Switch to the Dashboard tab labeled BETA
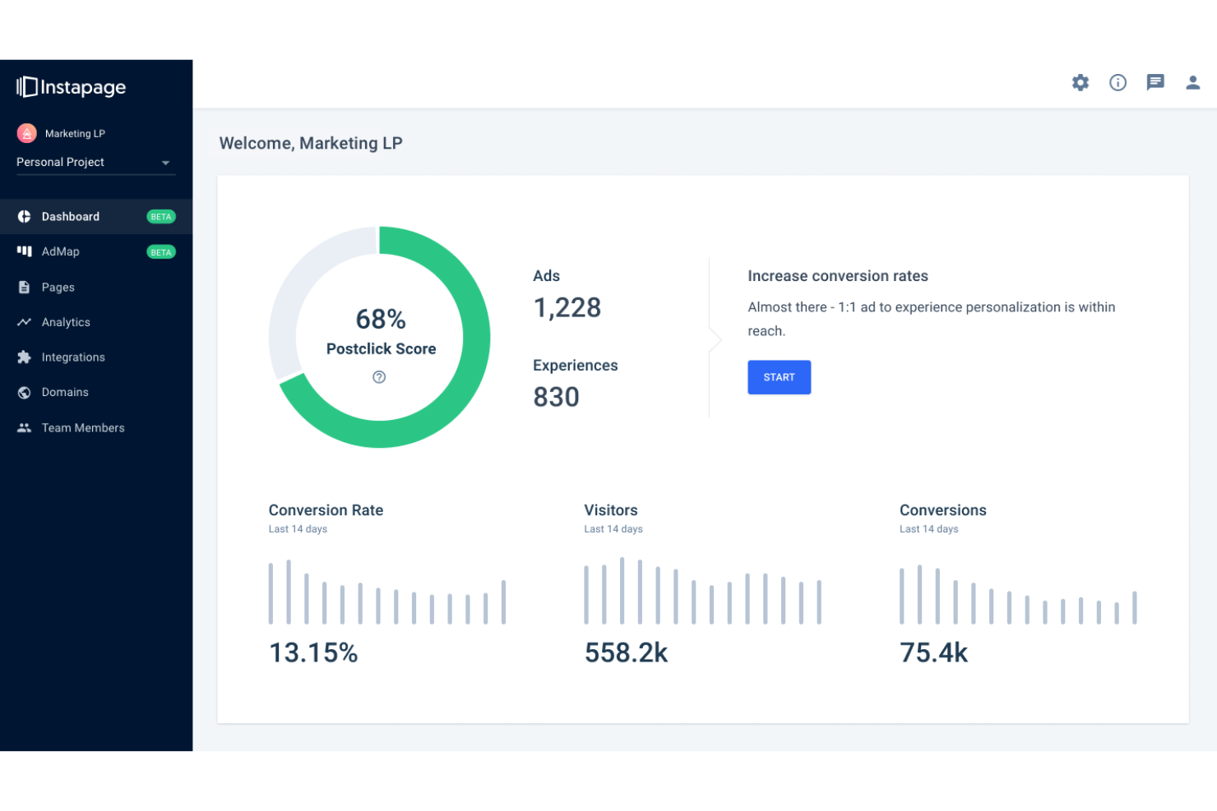Viewport: 1217px width, 811px height. [161, 216]
